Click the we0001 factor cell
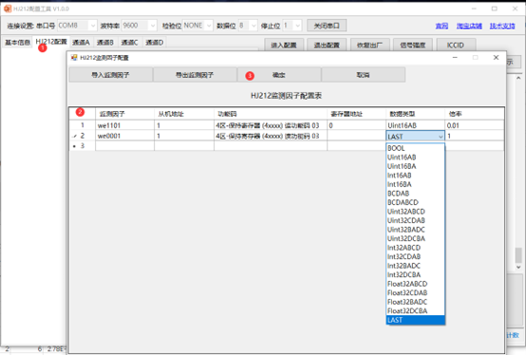The width and height of the screenshot is (526, 355). [124, 136]
